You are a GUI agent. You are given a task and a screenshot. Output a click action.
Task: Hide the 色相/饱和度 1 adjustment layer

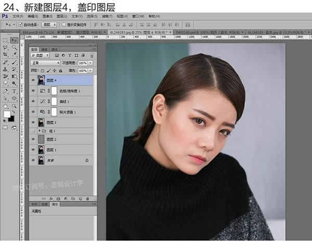pos(33,91)
